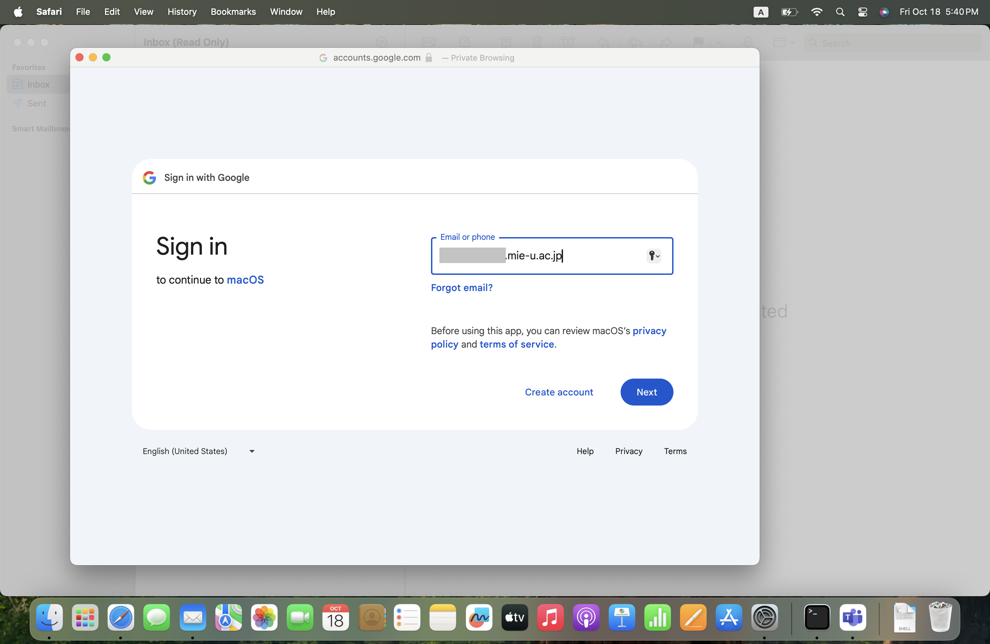
Task: Click the Forgot email? link
Action: coord(461,287)
